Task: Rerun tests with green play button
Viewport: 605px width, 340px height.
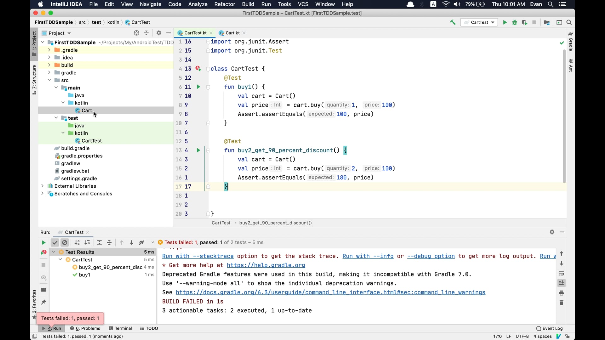Action: click(43, 243)
